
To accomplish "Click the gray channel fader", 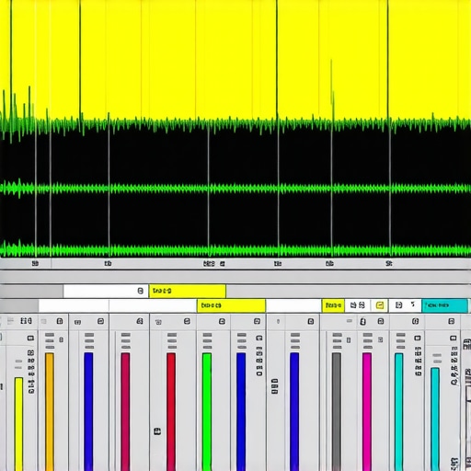I will tap(337, 411).
